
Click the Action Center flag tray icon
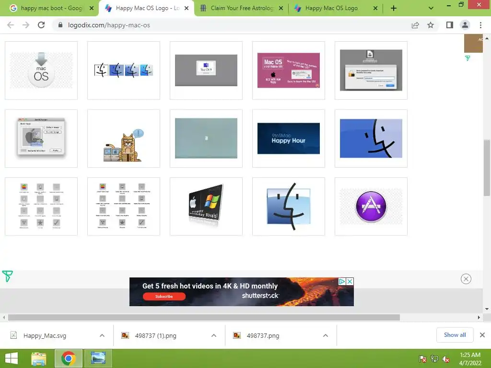423,359
